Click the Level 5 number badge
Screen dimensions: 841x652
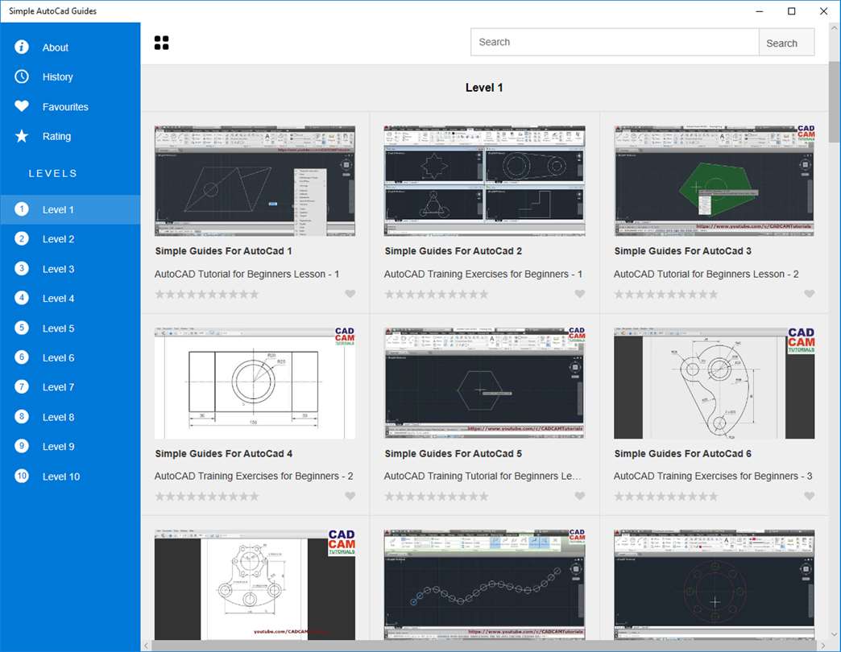point(22,328)
